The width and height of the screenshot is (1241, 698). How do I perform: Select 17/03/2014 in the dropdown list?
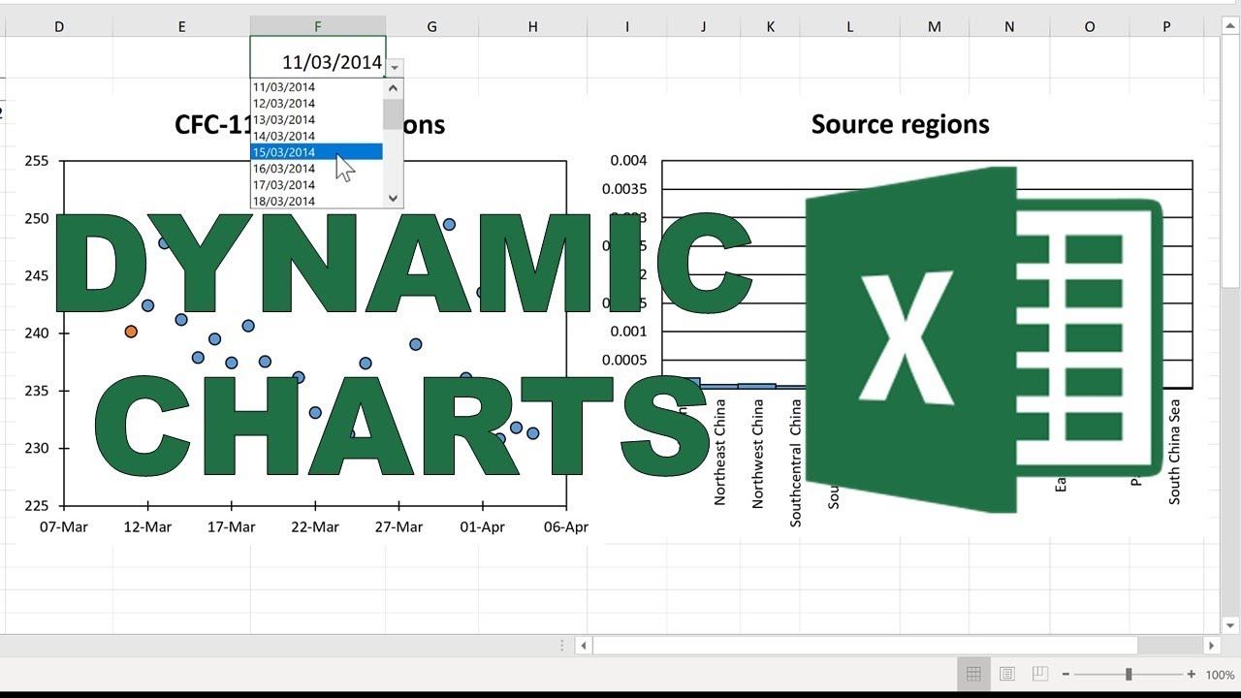pos(317,185)
